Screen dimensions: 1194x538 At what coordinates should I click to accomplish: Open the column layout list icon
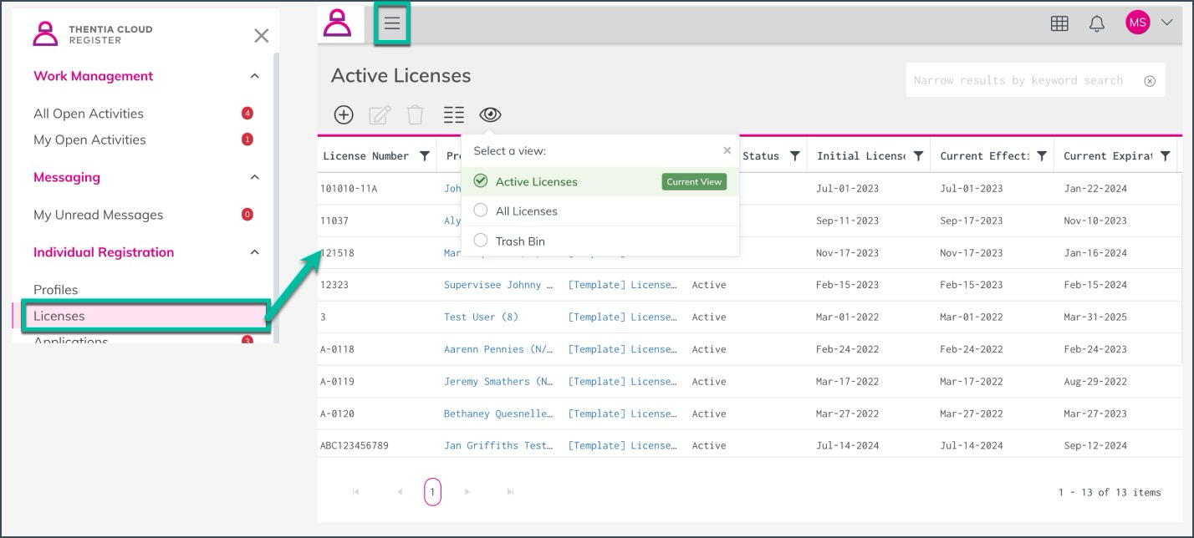[453, 115]
